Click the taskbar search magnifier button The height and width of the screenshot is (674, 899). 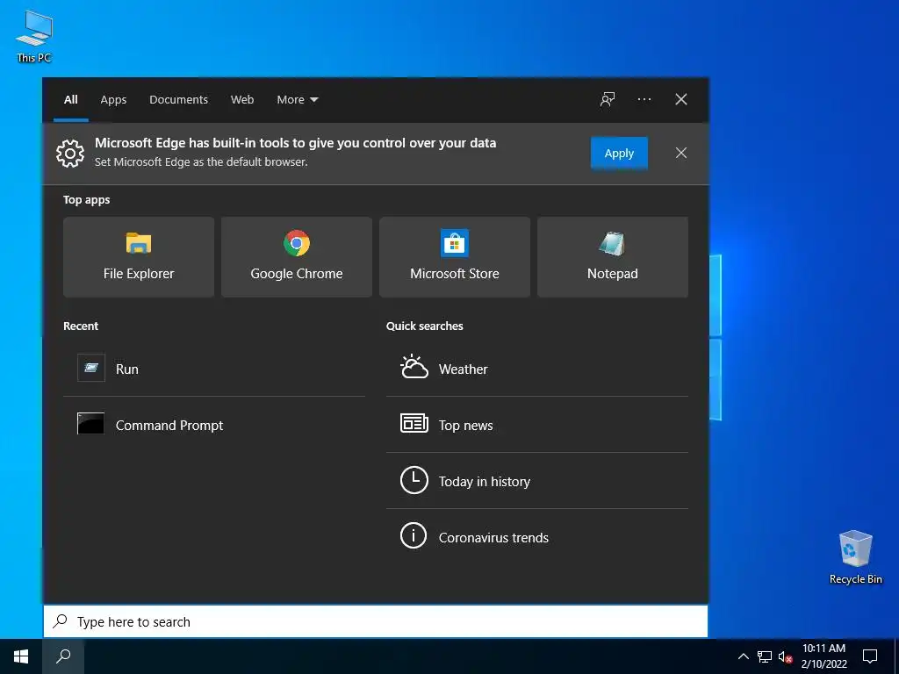(63, 656)
